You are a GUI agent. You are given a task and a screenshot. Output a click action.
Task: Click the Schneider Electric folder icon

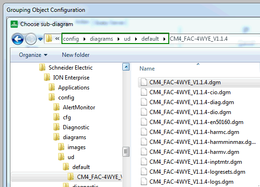42,67
